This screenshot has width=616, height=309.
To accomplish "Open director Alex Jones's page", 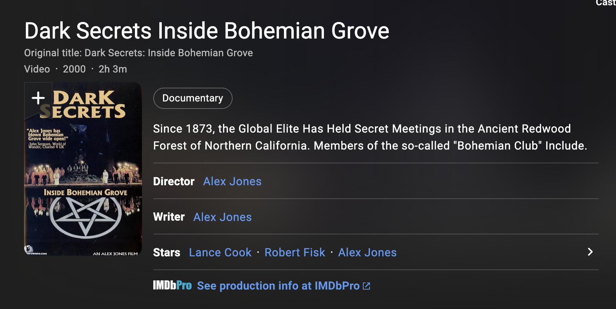I will click(232, 181).
